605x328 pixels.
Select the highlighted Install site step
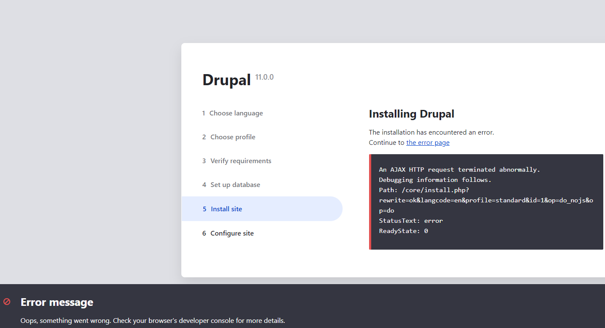226,209
